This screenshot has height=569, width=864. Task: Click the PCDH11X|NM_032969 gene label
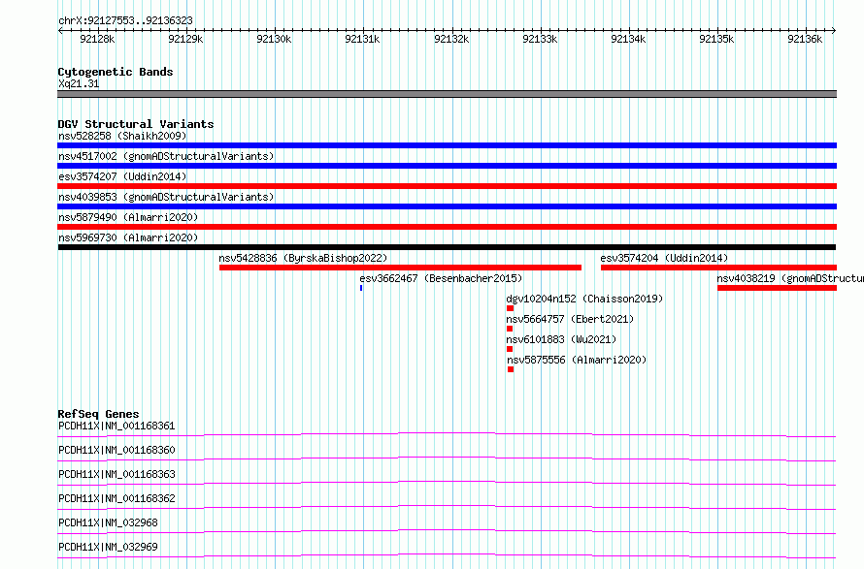click(108, 547)
